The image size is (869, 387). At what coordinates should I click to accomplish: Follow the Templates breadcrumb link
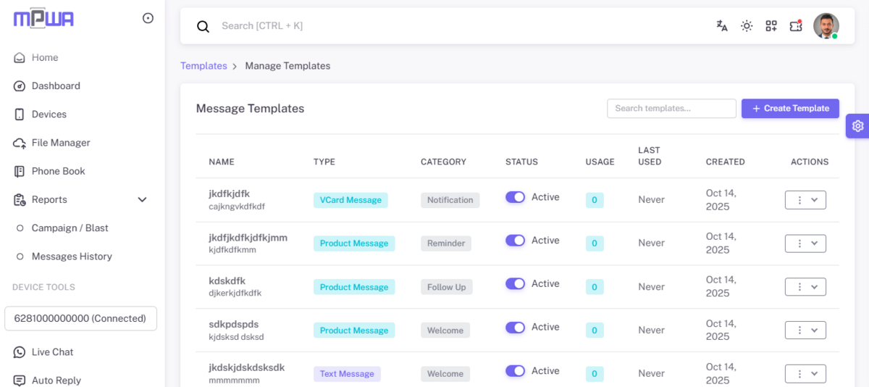coord(203,66)
